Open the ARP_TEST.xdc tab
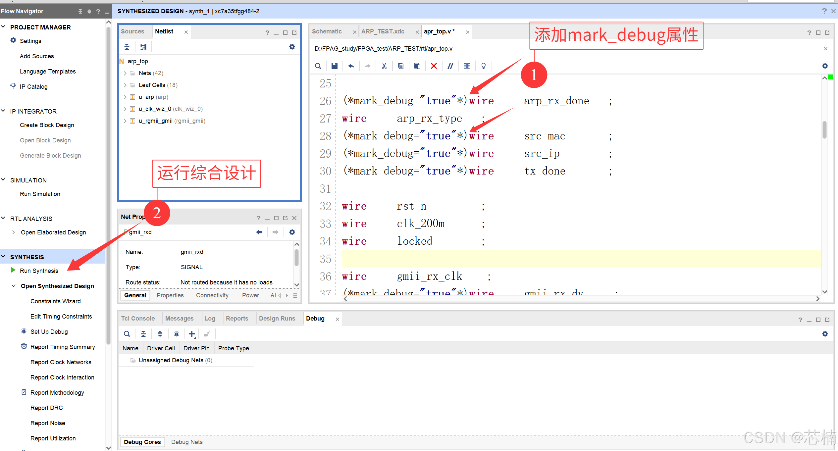This screenshot has width=838, height=451. 383,31
